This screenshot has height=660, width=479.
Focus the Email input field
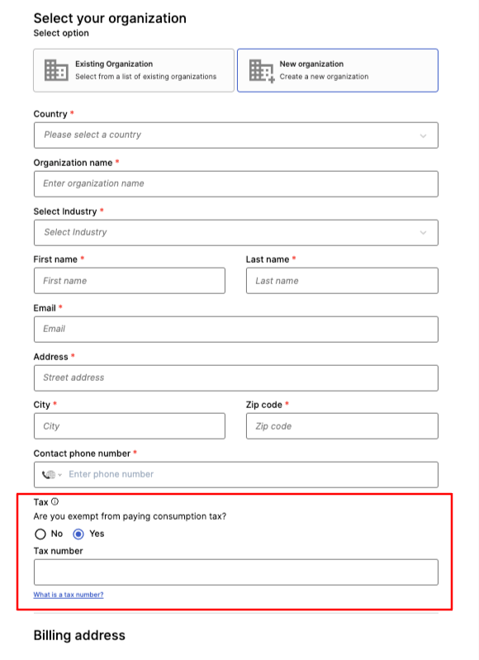click(236, 329)
